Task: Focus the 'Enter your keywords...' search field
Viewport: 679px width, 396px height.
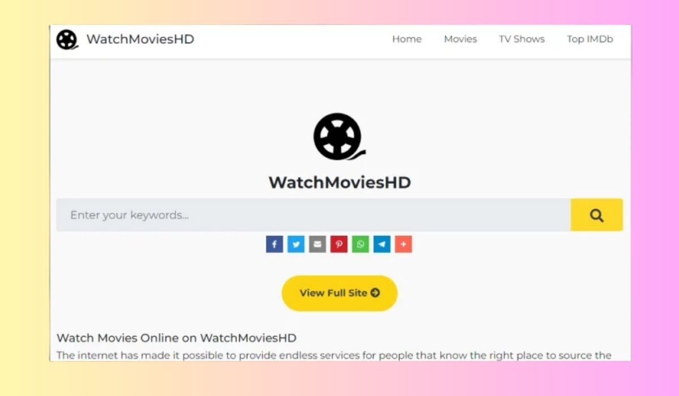Action: 313,215
